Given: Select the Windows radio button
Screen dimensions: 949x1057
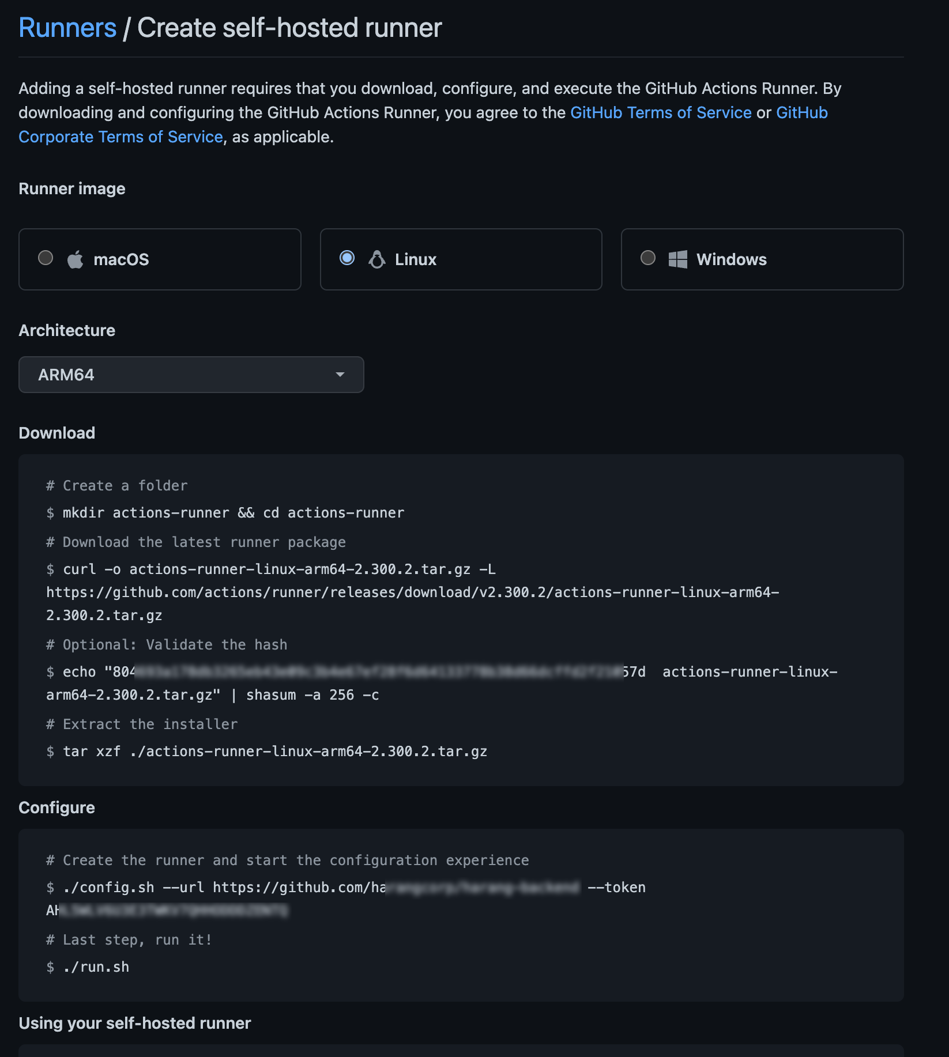Looking at the screenshot, I should tap(648, 258).
